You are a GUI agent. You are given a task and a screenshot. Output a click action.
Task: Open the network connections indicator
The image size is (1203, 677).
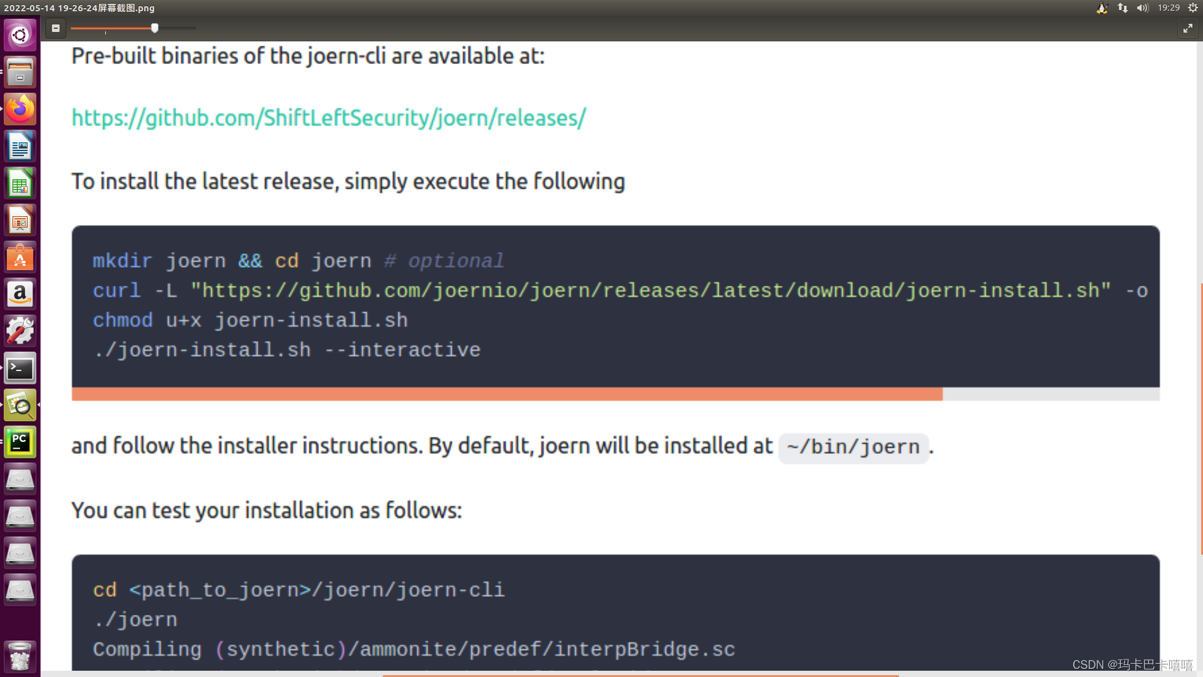point(1123,8)
